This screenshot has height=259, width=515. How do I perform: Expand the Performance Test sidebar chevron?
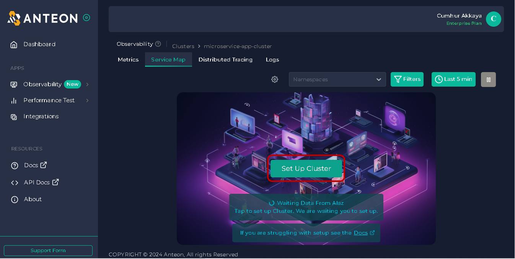pos(87,100)
